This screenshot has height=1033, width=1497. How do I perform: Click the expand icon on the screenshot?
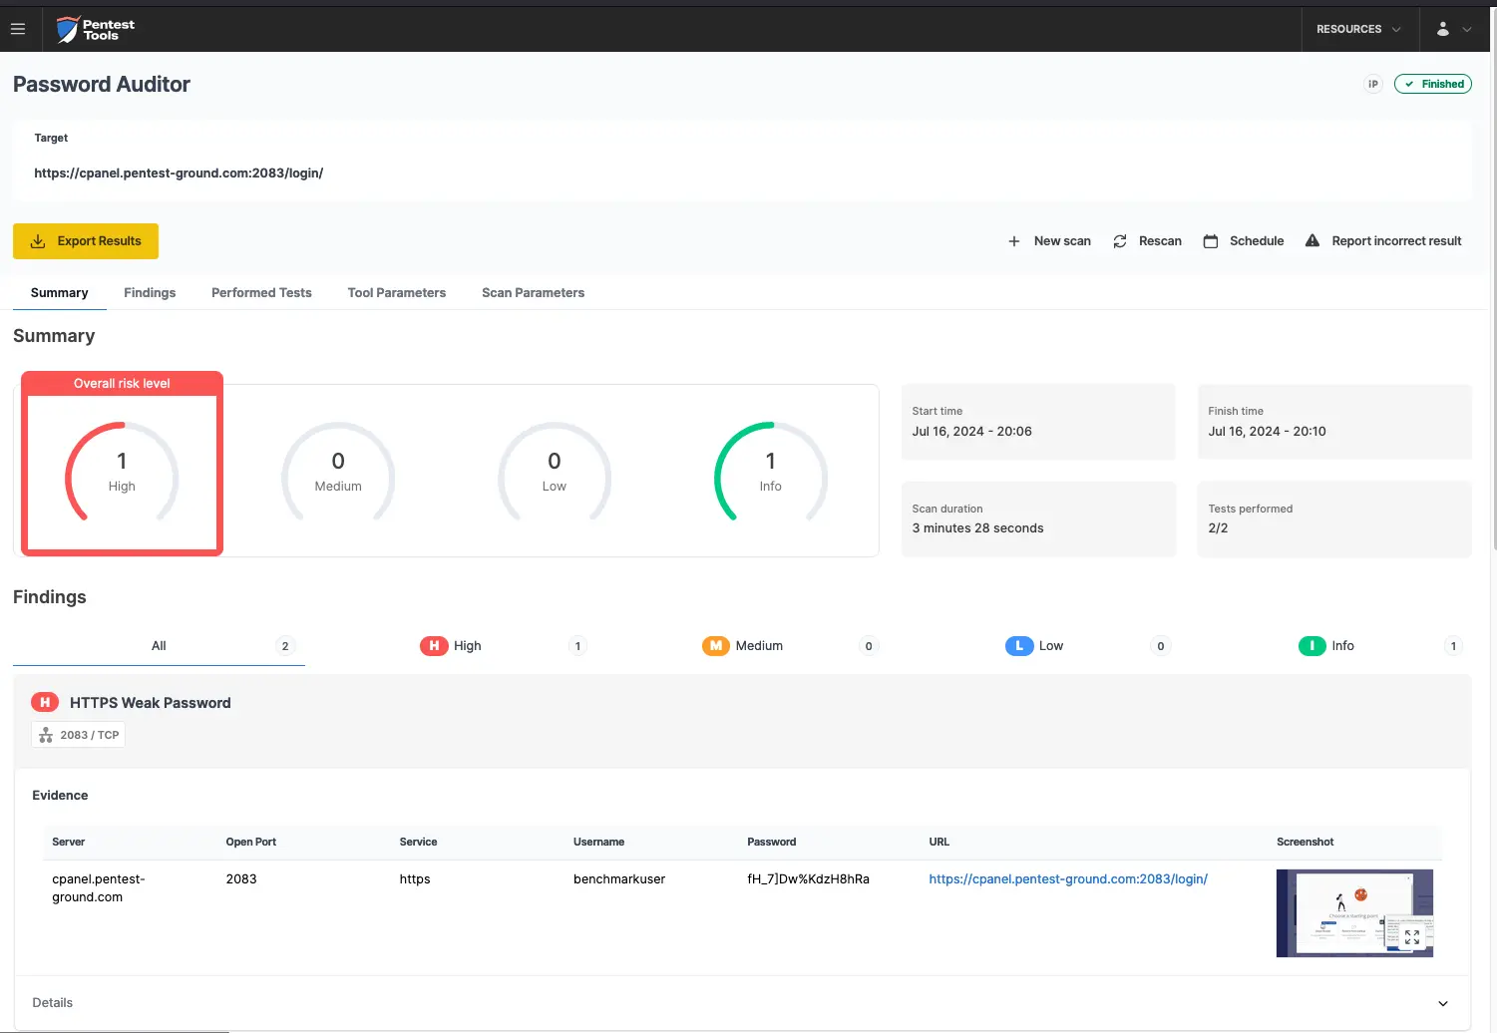click(x=1412, y=937)
